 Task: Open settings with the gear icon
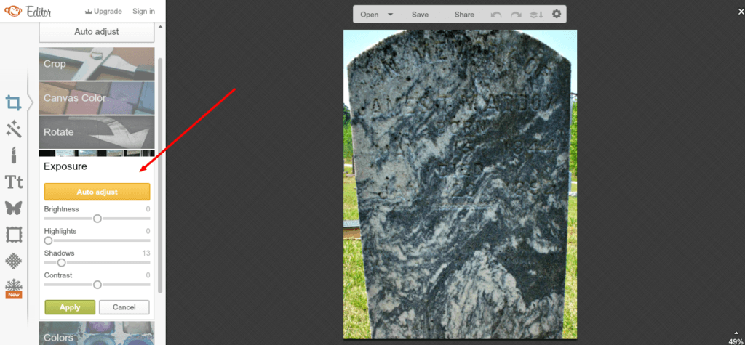tap(557, 15)
